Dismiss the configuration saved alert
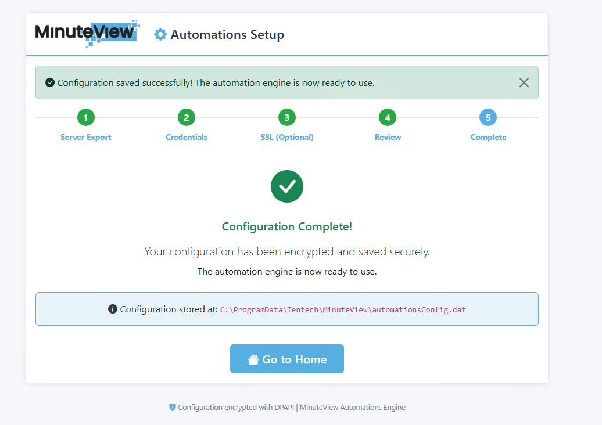The width and height of the screenshot is (602, 425). pos(524,82)
